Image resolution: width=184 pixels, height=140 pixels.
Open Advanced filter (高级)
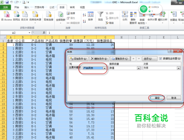(110, 23)
